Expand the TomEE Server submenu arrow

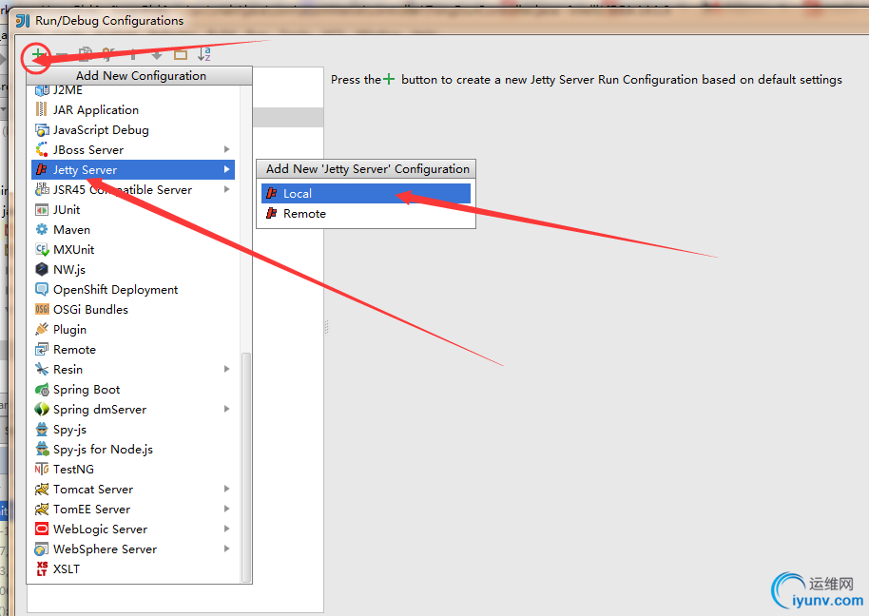(x=226, y=508)
